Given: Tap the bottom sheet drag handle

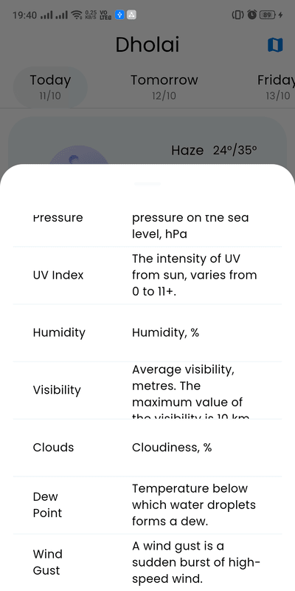Looking at the screenshot, I should (147, 184).
